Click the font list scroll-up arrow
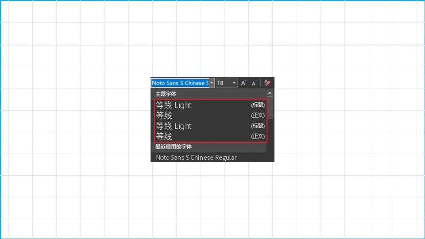The width and height of the screenshot is (425, 239). pyautogui.click(x=270, y=93)
